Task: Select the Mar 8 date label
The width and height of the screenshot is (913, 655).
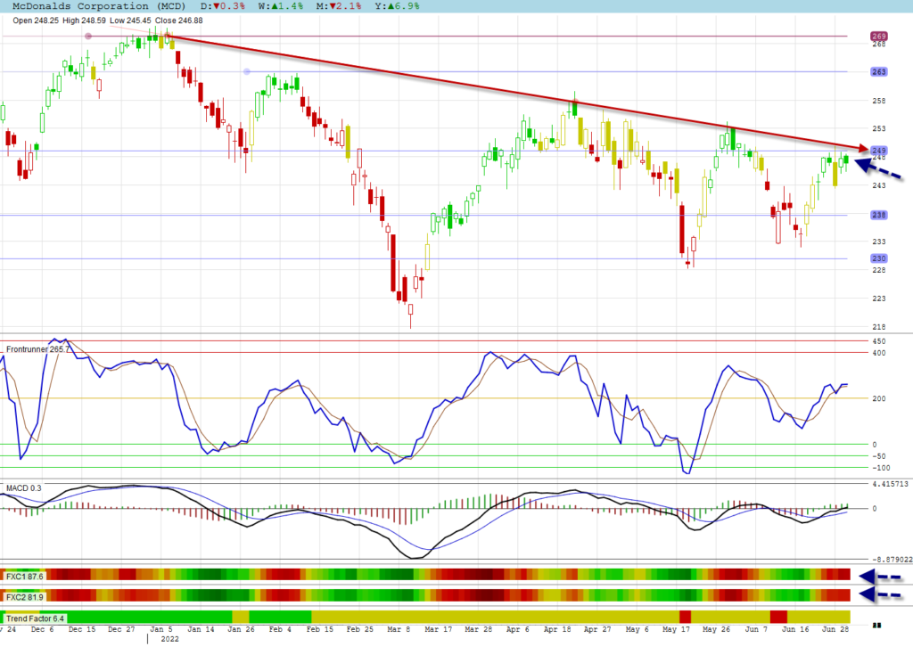Action: pyautogui.click(x=399, y=629)
